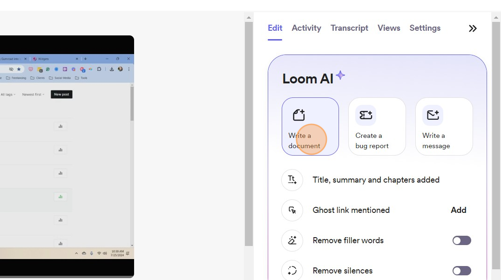
Task: Click Add next to Ghost link mentioned
Action: 458,210
